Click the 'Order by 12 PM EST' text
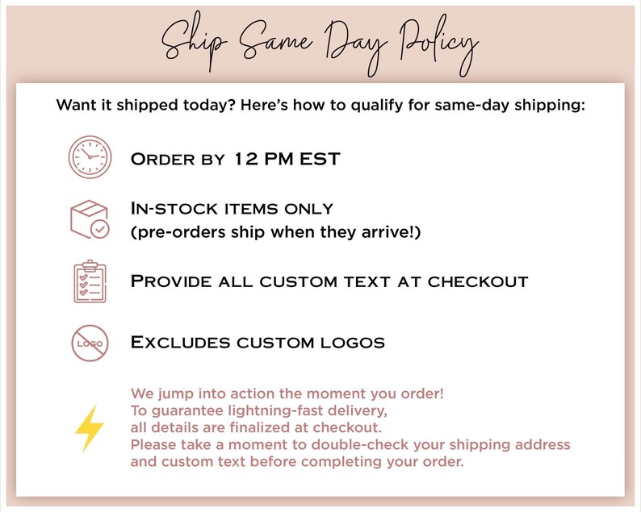Screen dimensions: 641x512 [236, 159]
